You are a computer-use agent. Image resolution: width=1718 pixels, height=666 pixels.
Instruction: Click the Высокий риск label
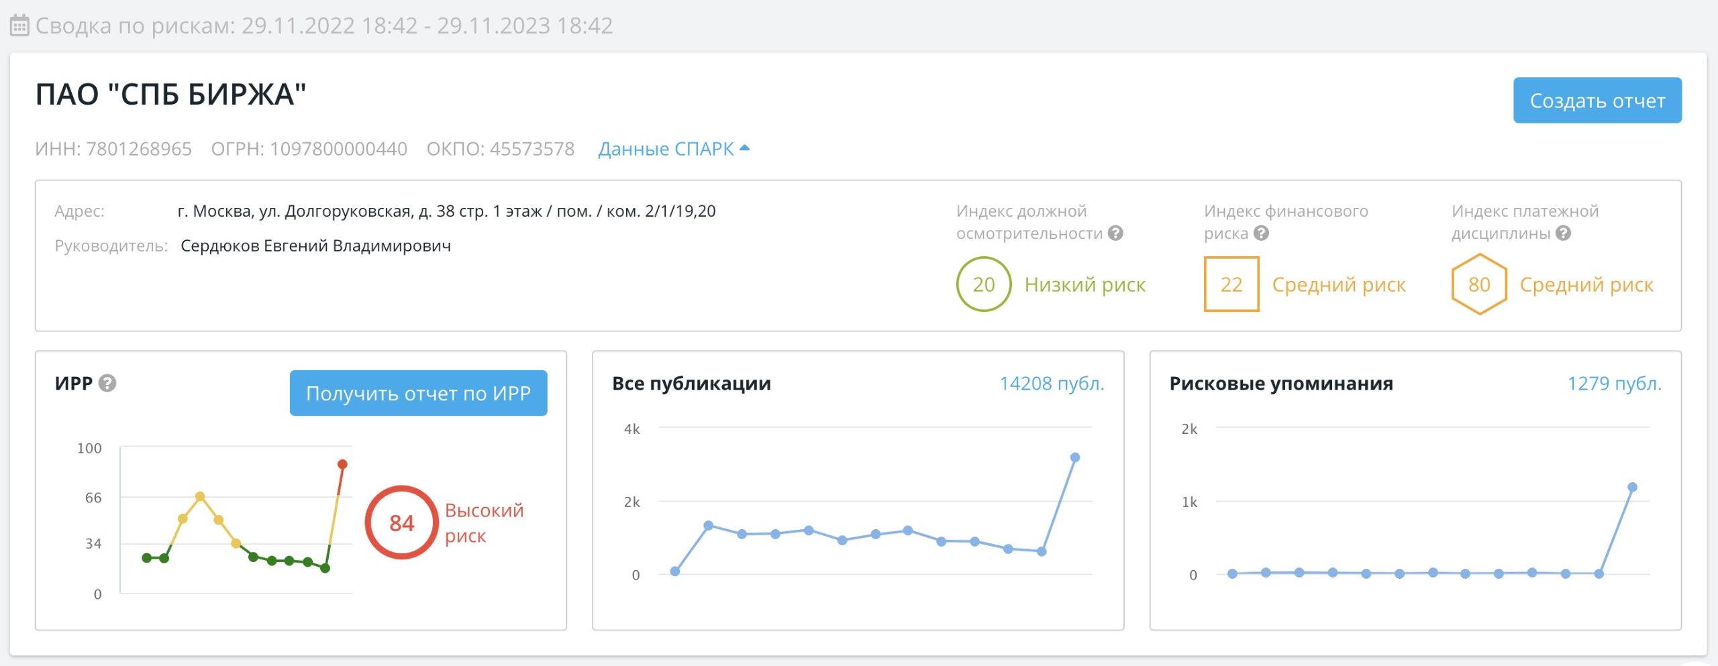484,522
